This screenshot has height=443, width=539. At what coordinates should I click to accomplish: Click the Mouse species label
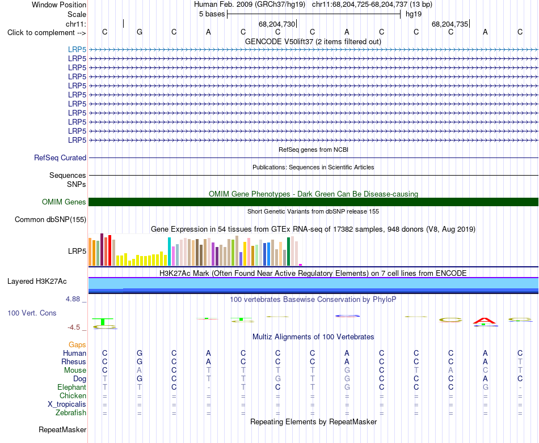(75, 370)
